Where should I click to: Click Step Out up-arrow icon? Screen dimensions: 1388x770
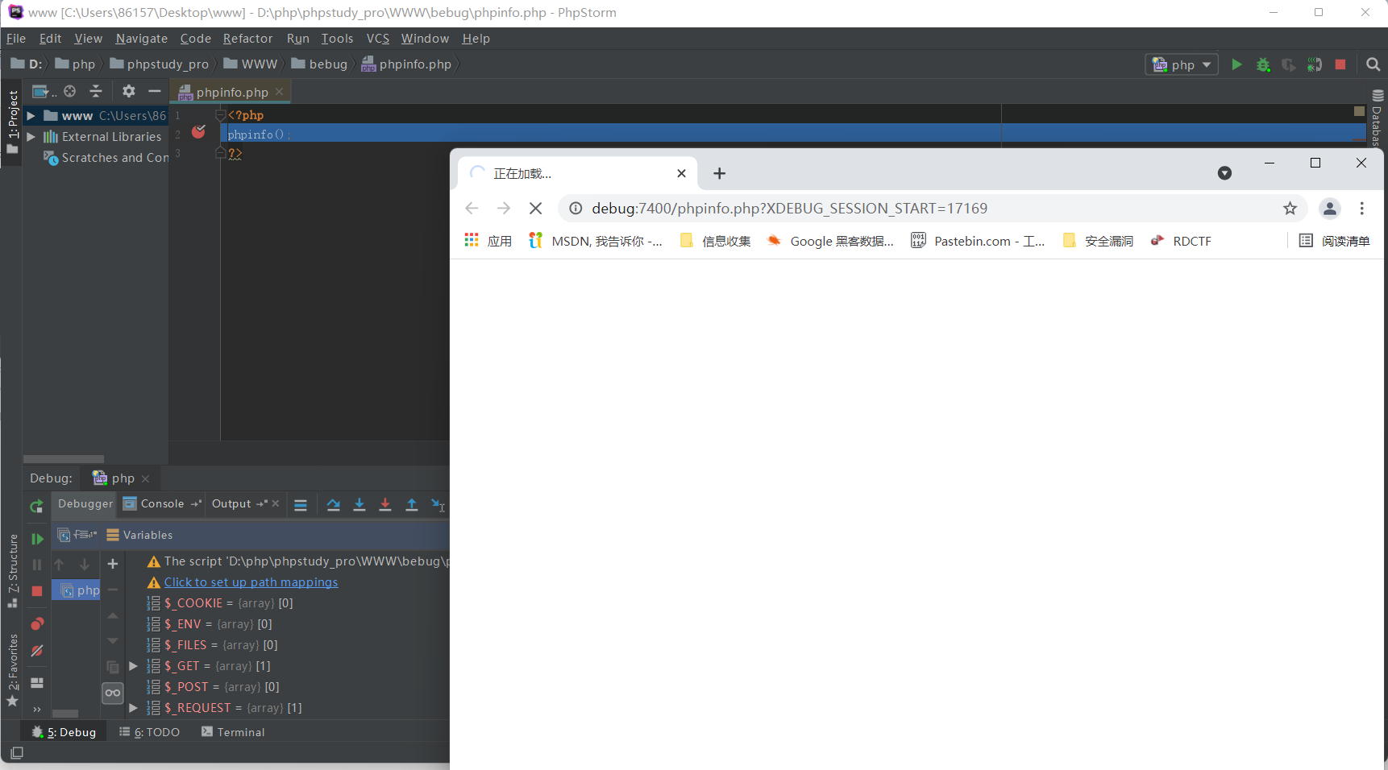coord(412,505)
